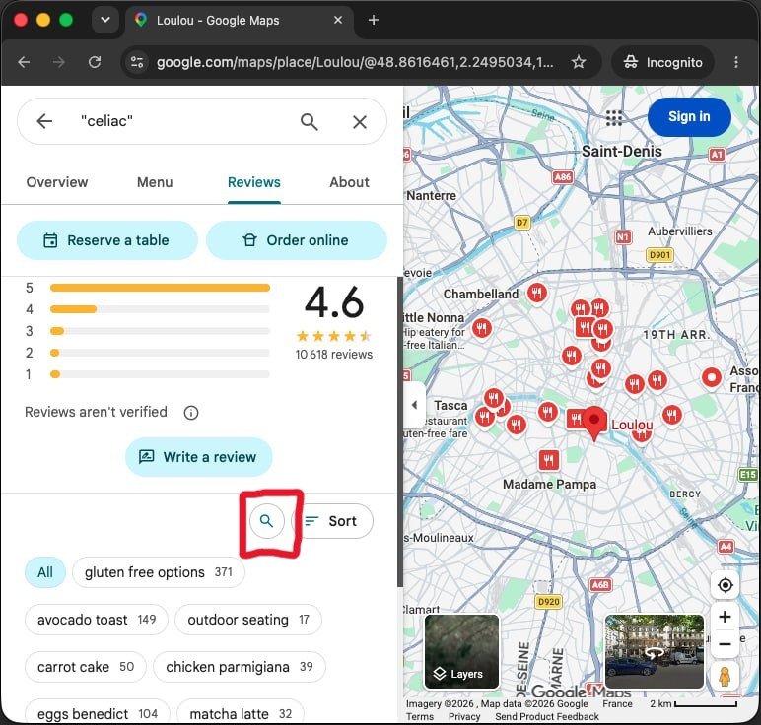This screenshot has height=725, width=761.
Task: Click the Chambelland restaurant marker
Action: (x=537, y=293)
